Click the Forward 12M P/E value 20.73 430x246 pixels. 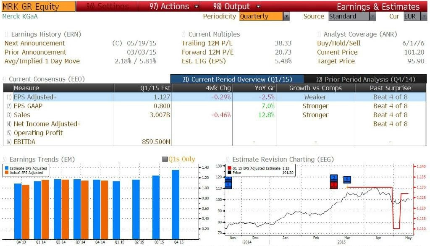(283, 52)
